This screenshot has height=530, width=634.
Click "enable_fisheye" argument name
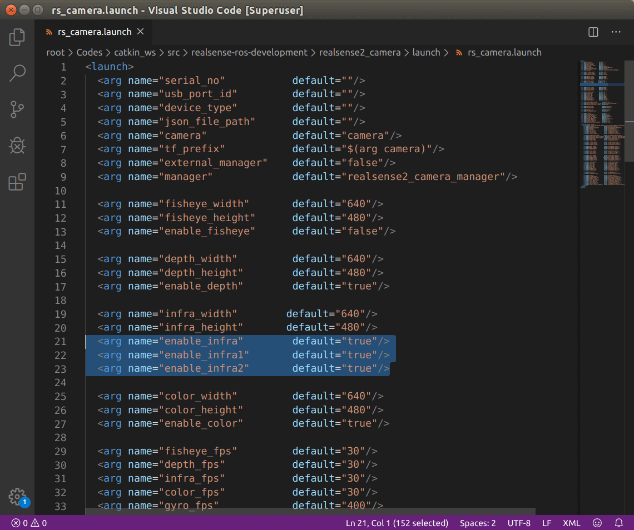click(207, 232)
